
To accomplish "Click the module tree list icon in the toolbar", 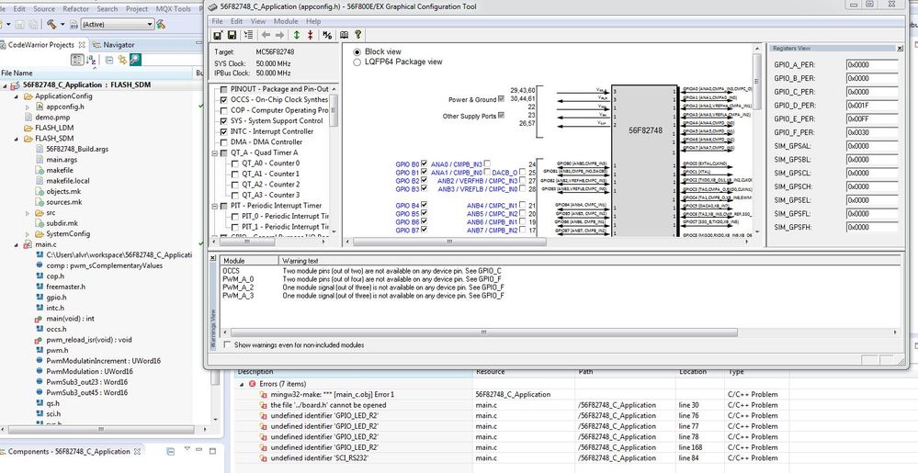I will pyautogui.click(x=248, y=35).
